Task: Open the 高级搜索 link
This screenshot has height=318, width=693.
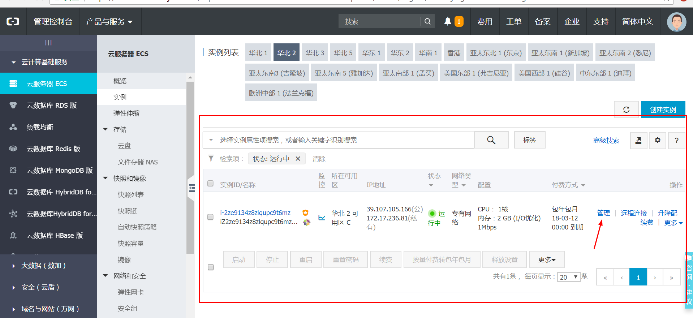Action: (x=606, y=140)
